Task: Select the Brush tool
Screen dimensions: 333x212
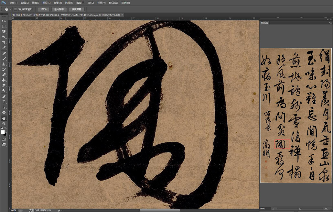Action: [x=4, y=59]
